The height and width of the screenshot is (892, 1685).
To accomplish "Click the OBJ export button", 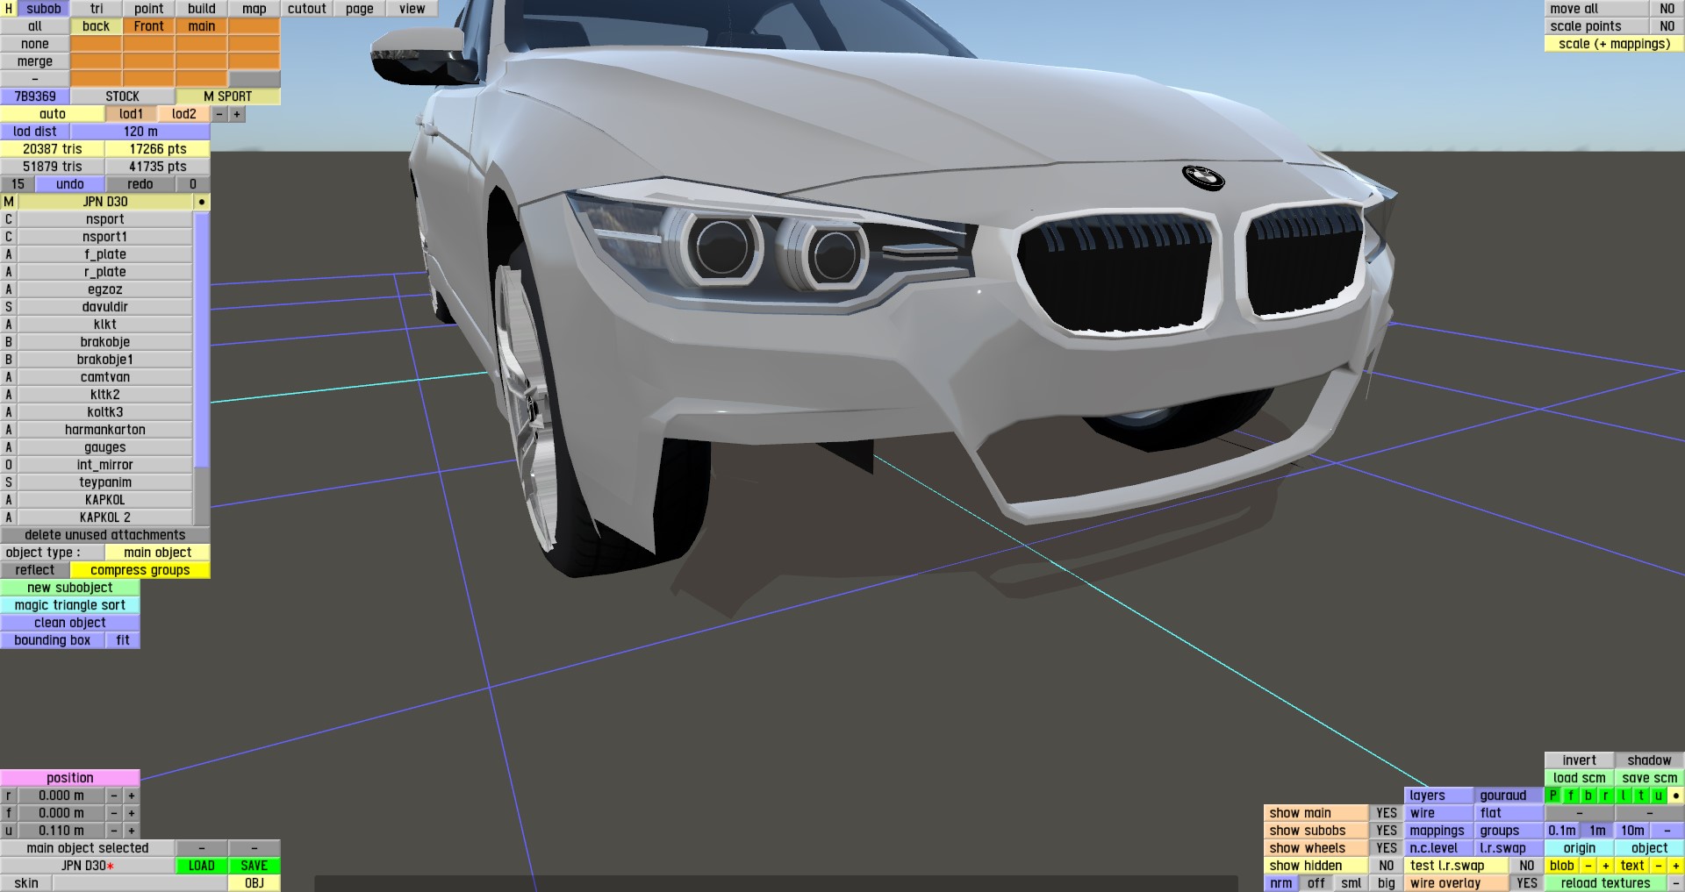I will click(x=255, y=883).
